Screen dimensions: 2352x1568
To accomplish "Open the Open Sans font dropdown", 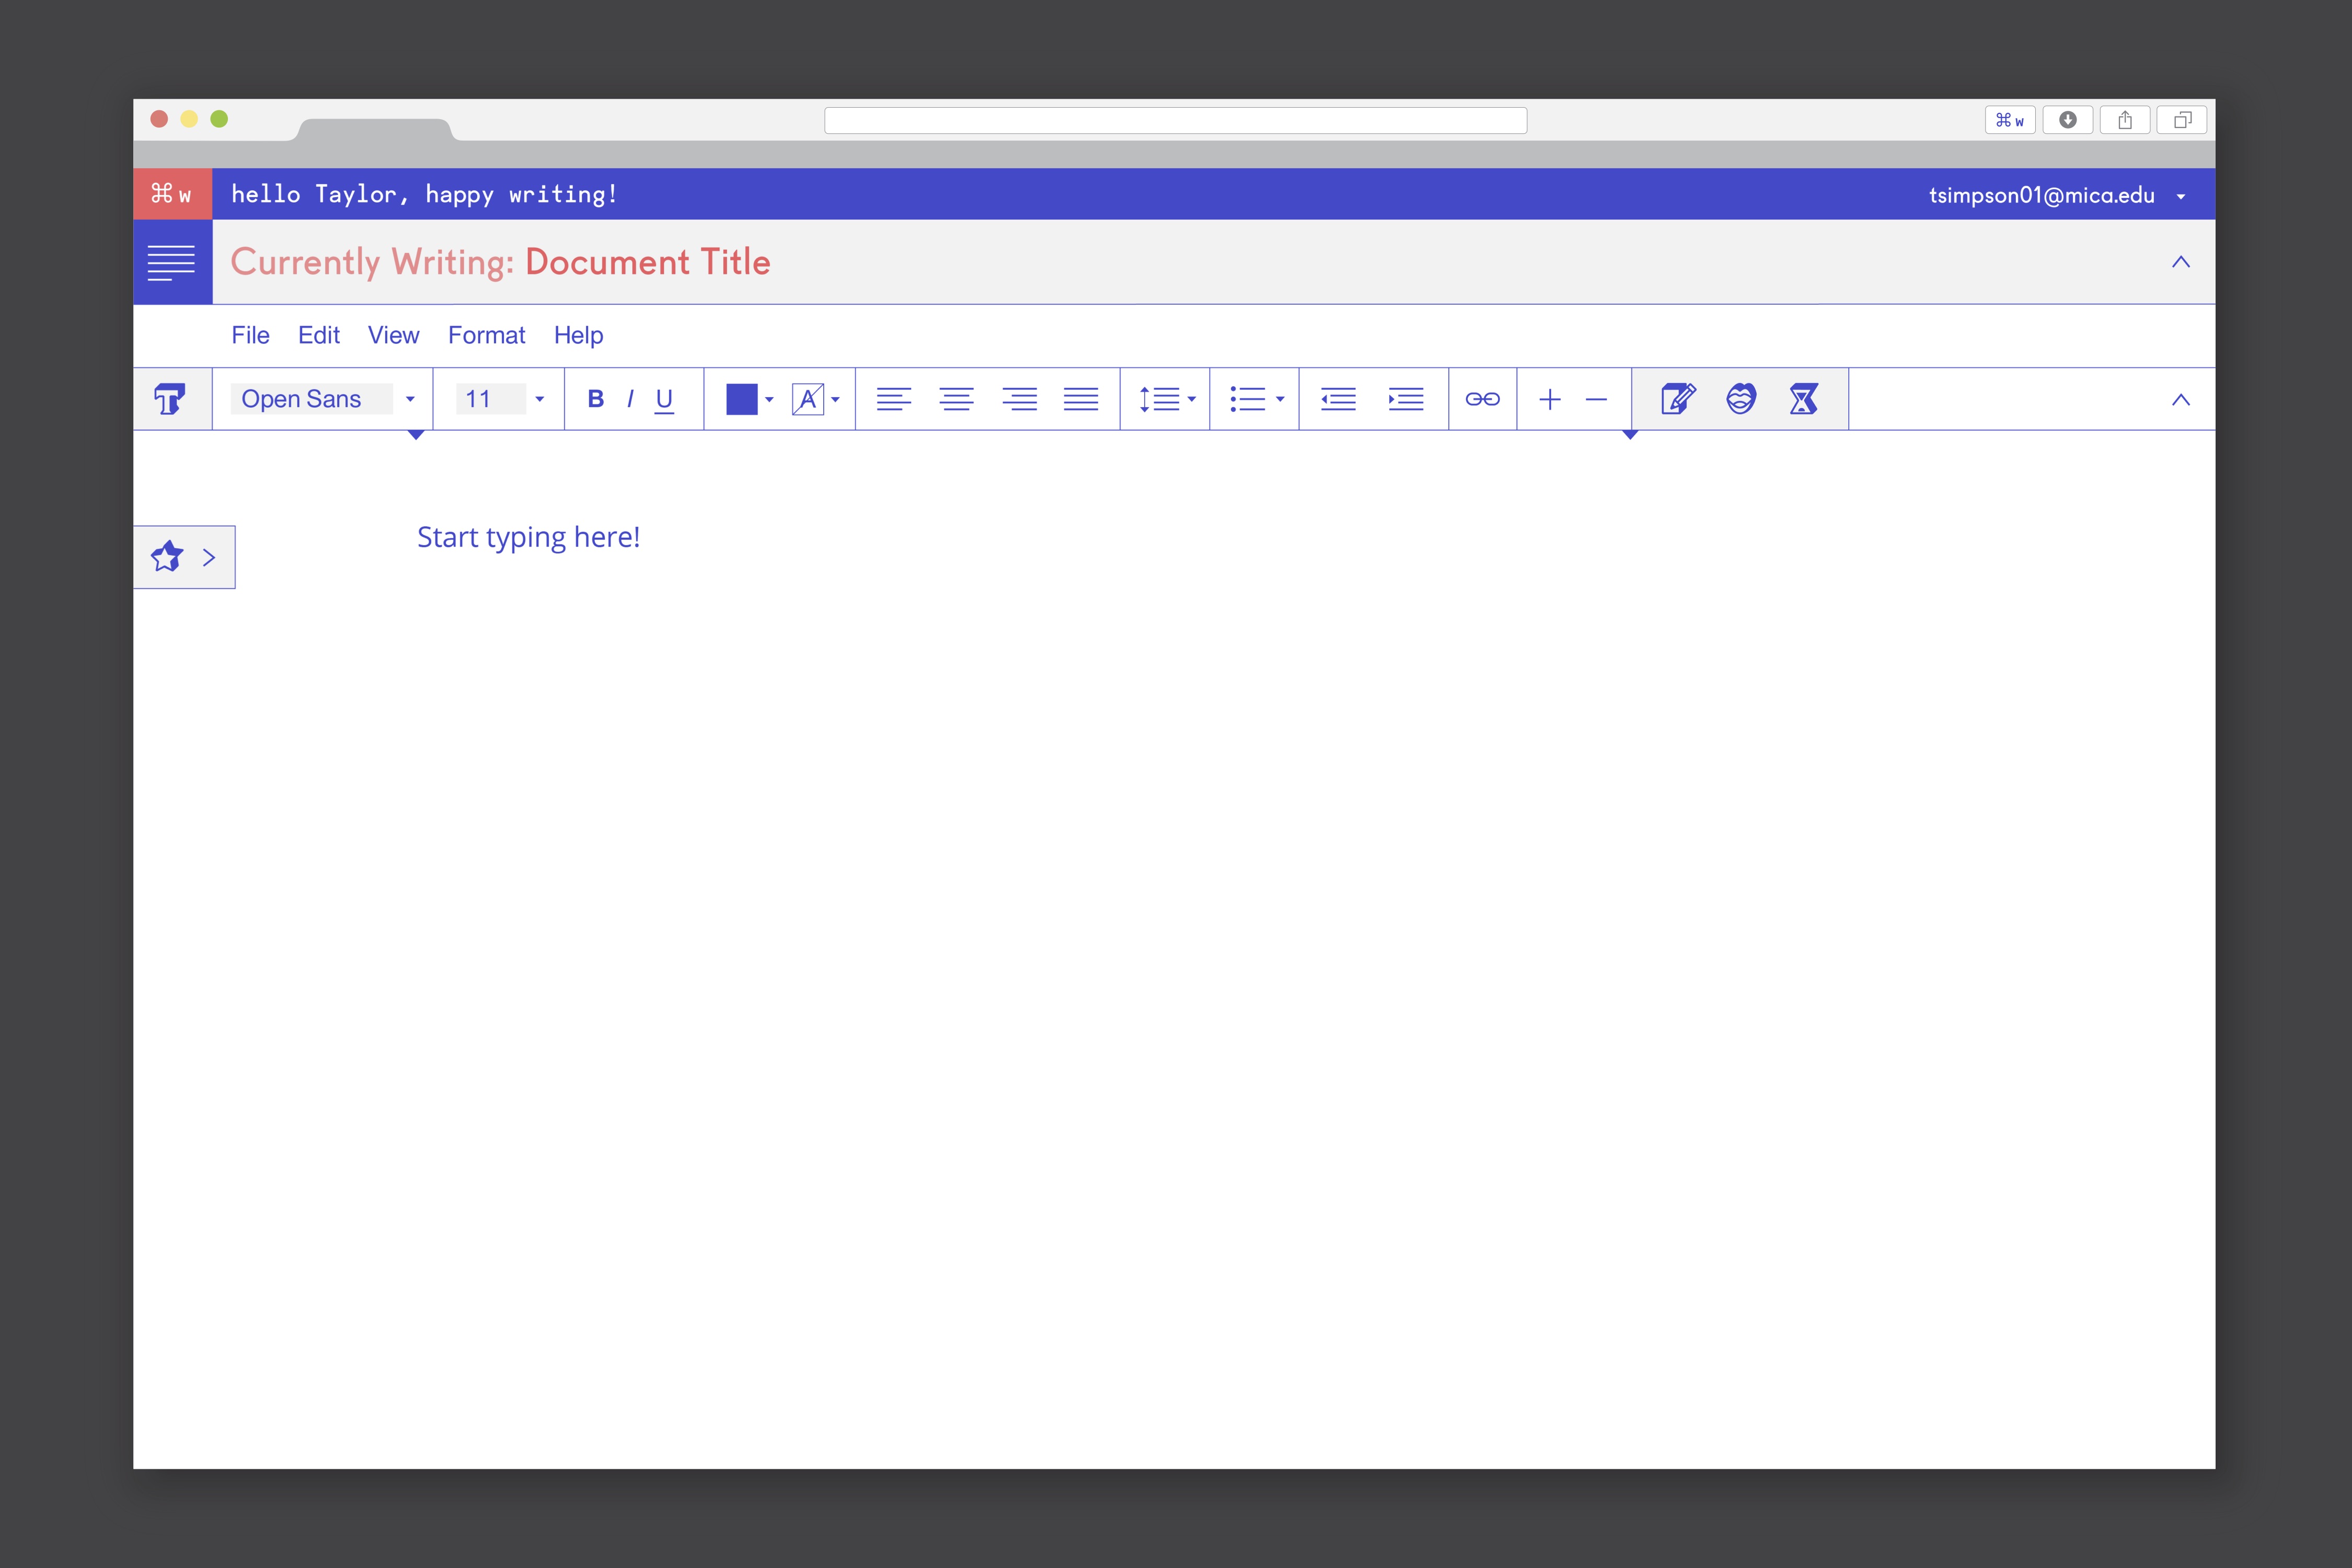I will pos(410,399).
